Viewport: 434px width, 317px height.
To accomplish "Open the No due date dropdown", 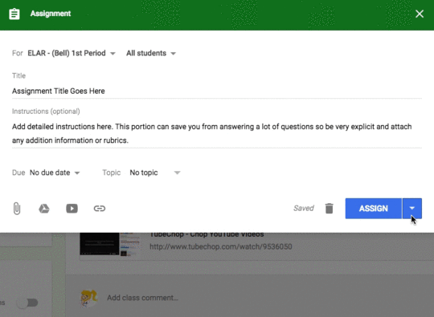I will (55, 173).
